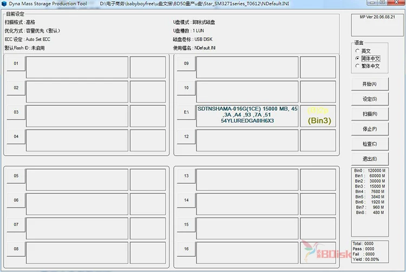Click the E:\ drive port button
Viewport: 406px width, 272px height.
tap(186, 112)
